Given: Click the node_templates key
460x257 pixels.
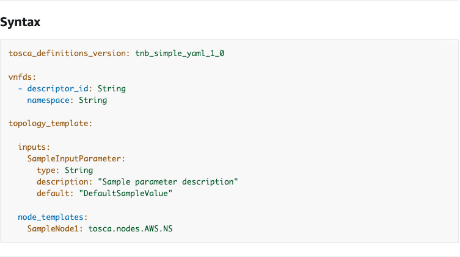Looking at the screenshot, I should (51, 217).
